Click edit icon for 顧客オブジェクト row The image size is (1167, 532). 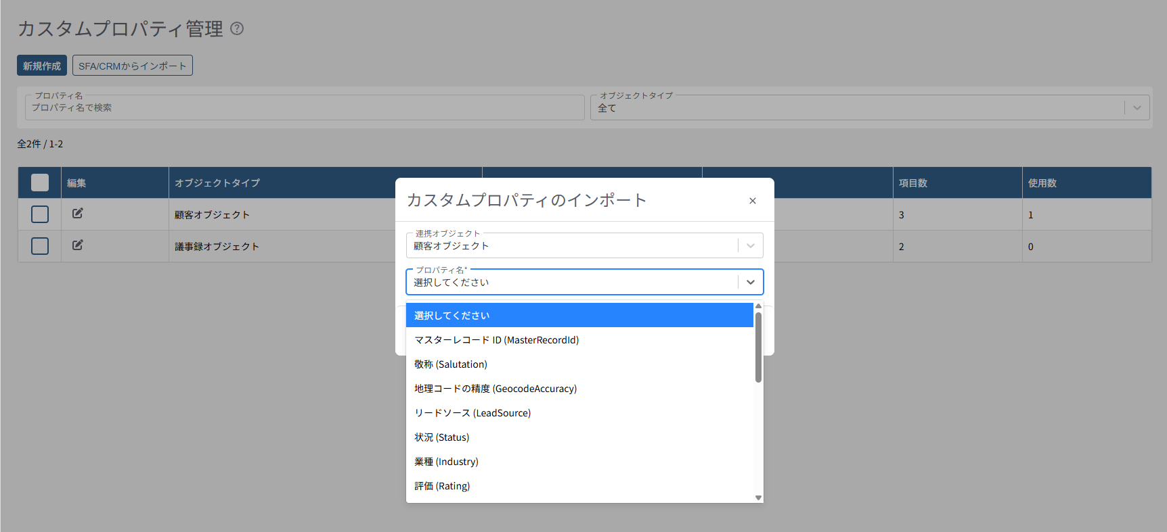78,214
